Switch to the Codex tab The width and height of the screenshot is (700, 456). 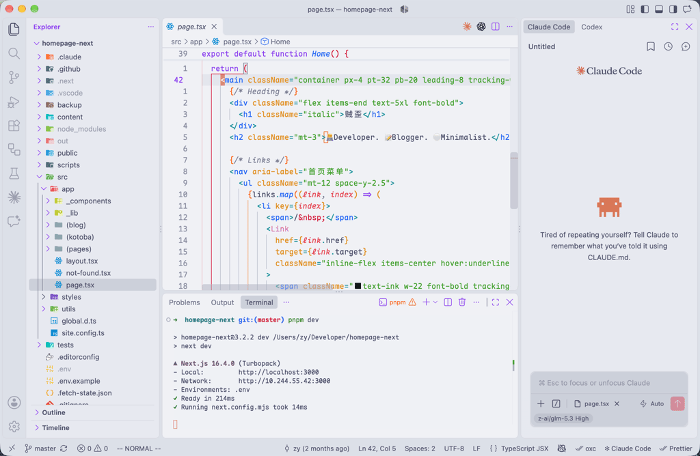(591, 27)
